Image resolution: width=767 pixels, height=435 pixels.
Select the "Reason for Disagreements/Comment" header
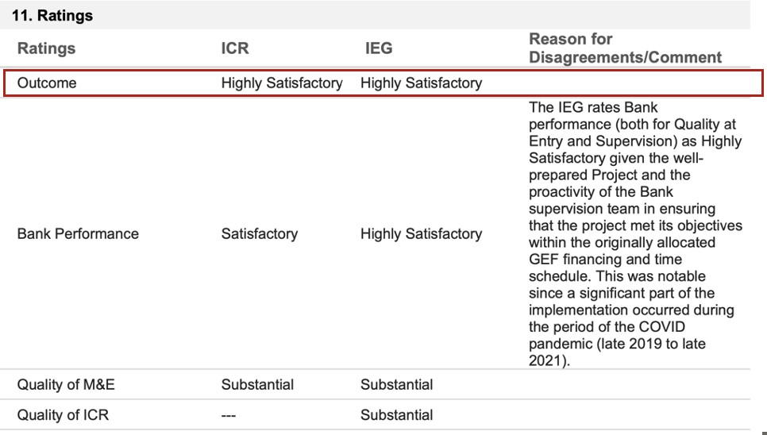[x=625, y=48]
